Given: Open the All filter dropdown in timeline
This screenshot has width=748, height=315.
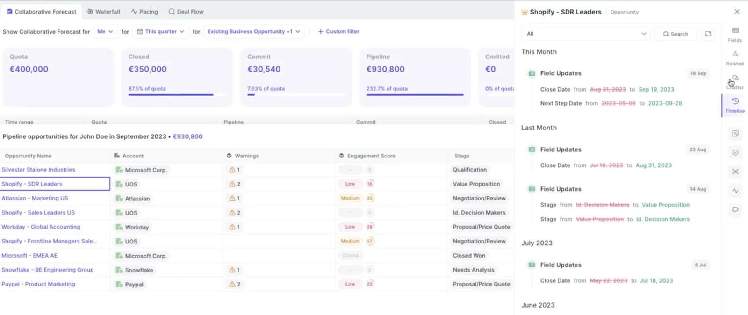Looking at the screenshot, I should click(586, 34).
